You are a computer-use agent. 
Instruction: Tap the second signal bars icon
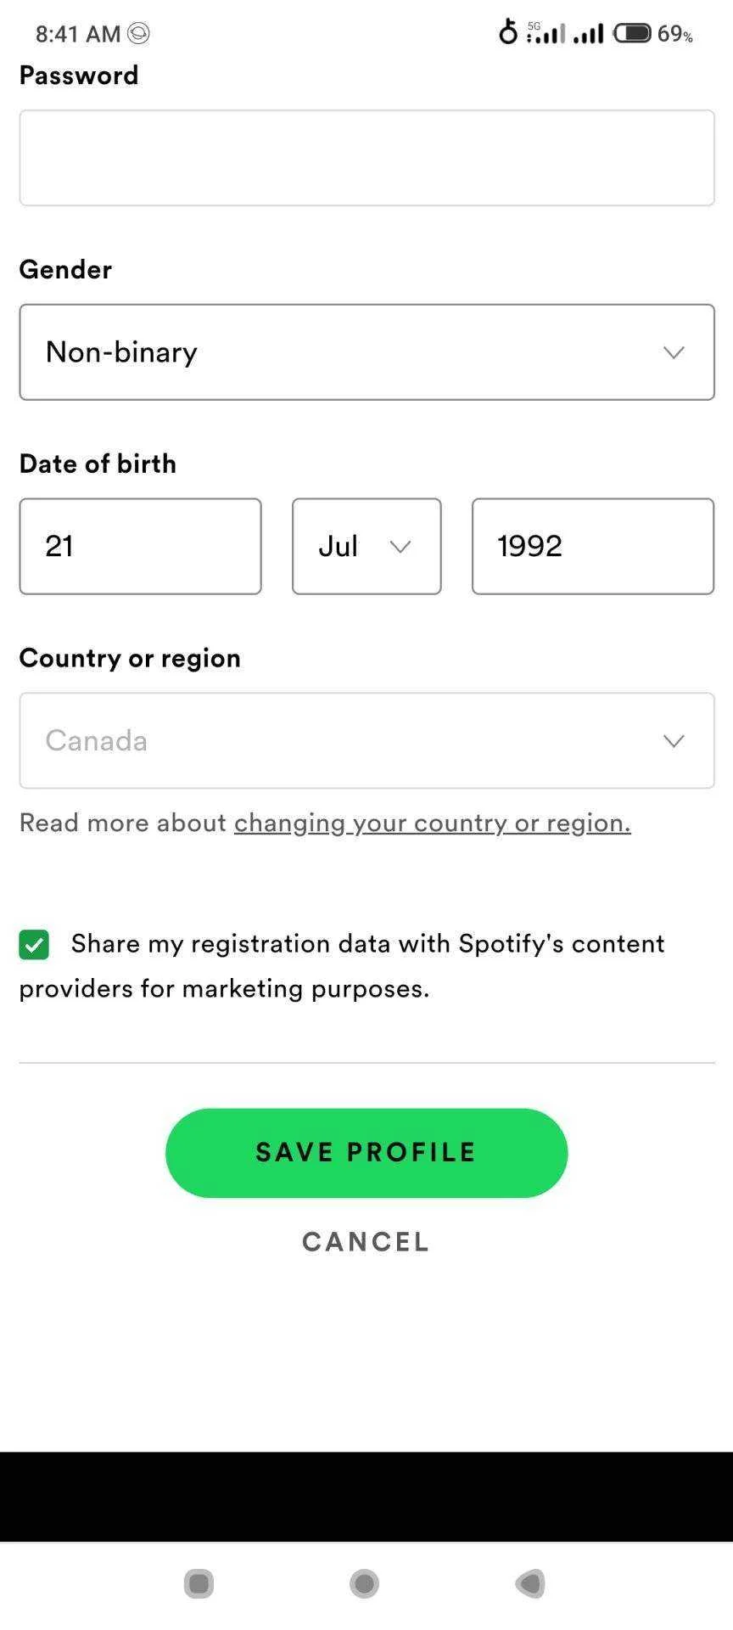click(x=588, y=33)
